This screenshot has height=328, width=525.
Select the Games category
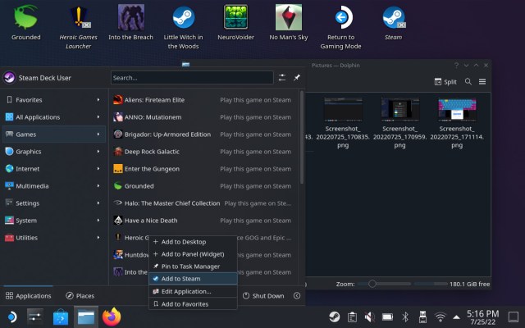click(54, 134)
